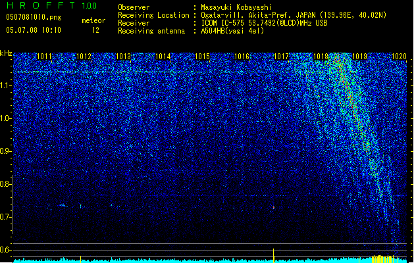Click the 'Receiver' field label
The image size is (414, 263).
[x=134, y=23]
